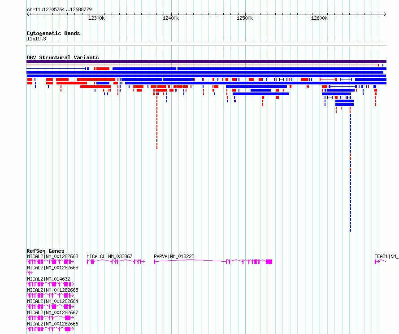Select the DGV Structural Variants track title
This screenshot has height=334, width=399.
(63, 57)
